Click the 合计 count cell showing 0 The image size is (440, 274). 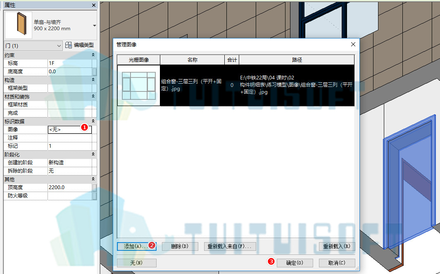coord(232,85)
